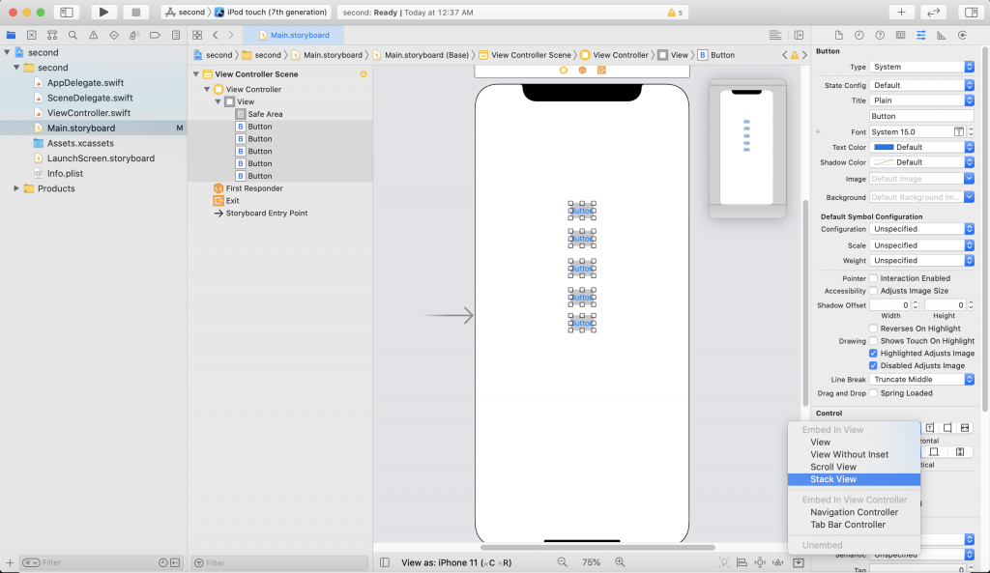Open the Weight dropdown
990x573 pixels.
coord(921,261)
